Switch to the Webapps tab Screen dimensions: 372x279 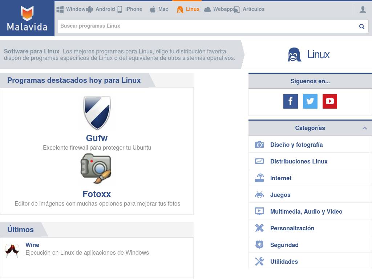pos(223,9)
